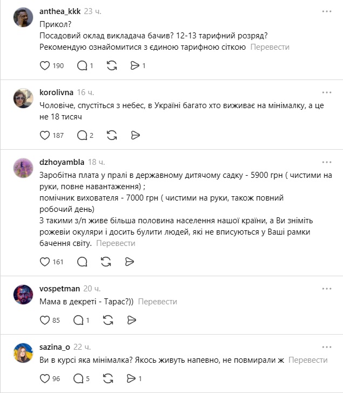Open more options for dzhoyambla comment
Viewport: 343px width, 393px height.
(327, 162)
